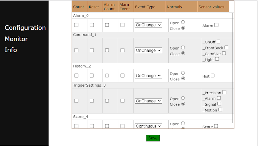This screenshot has width=258, height=146.
Task: Open the Event Type dropdown for Command_1
Action: tap(148, 50)
